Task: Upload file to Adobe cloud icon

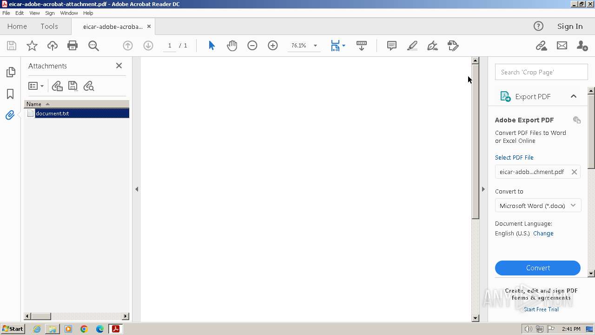Action: point(53,46)
